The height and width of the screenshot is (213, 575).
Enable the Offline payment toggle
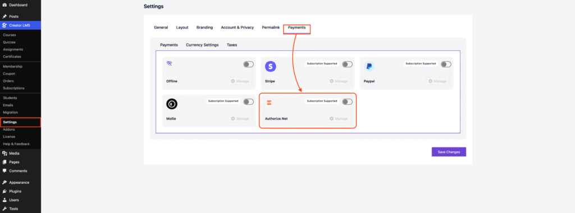[x=248, y=64]
